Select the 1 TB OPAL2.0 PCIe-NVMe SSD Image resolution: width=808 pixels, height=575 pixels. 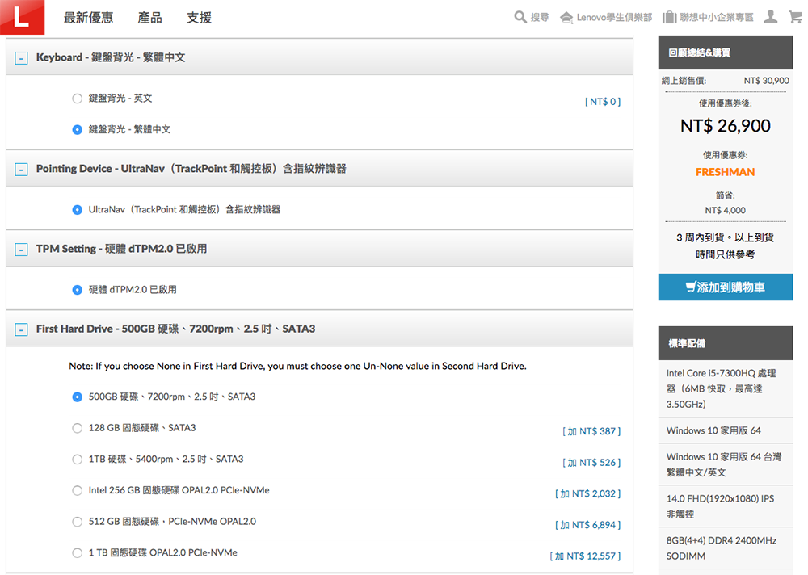pos(78,553)
